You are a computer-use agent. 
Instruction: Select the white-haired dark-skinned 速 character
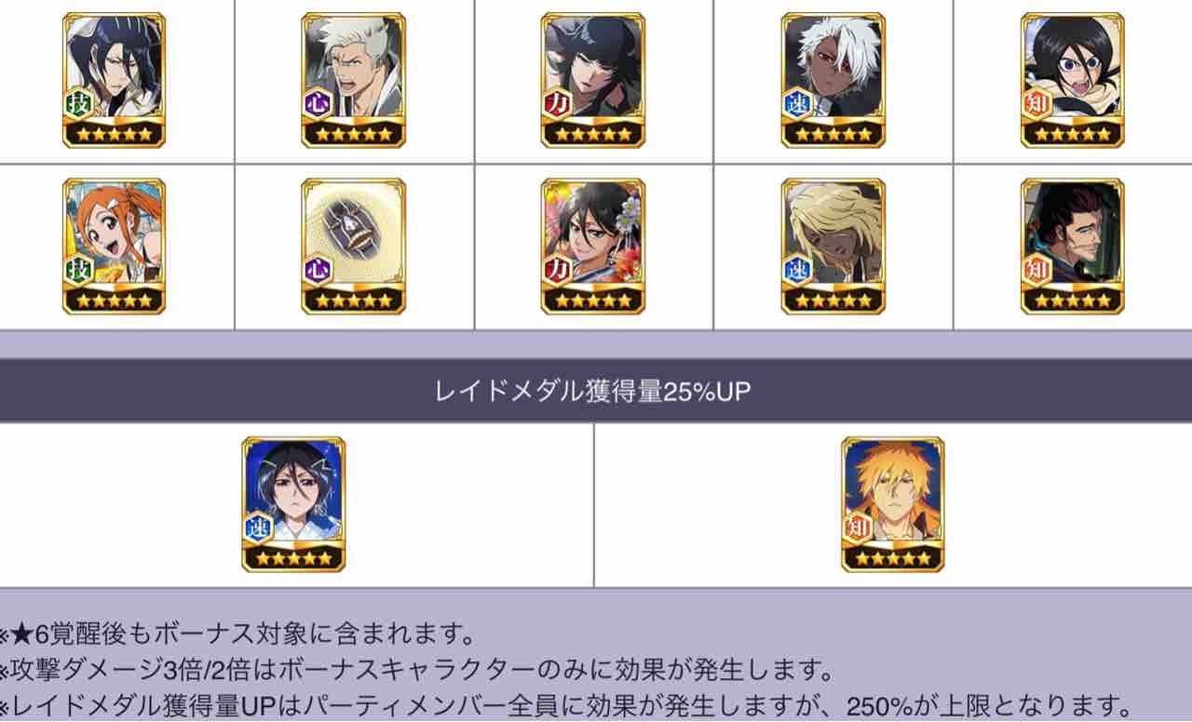pos(833,80)
